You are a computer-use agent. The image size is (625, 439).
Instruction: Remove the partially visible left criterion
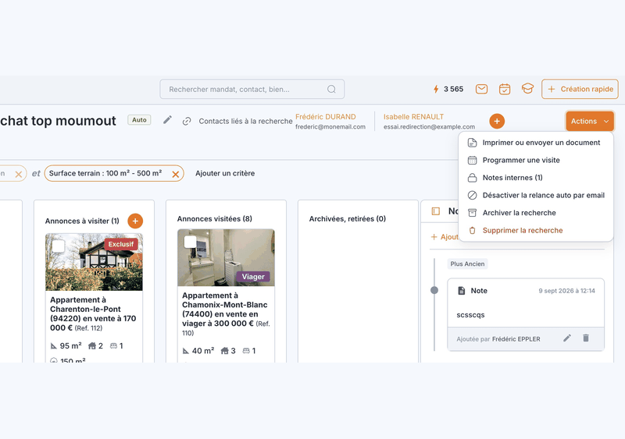pyautogui.click(x=18, y=174)
